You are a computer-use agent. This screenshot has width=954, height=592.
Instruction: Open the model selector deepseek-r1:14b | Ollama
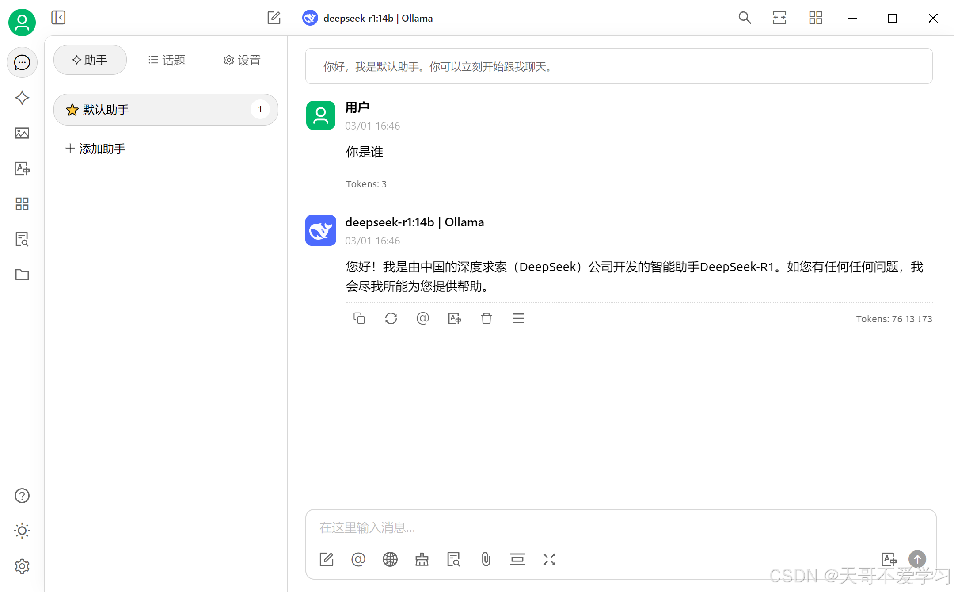(368, 18)
